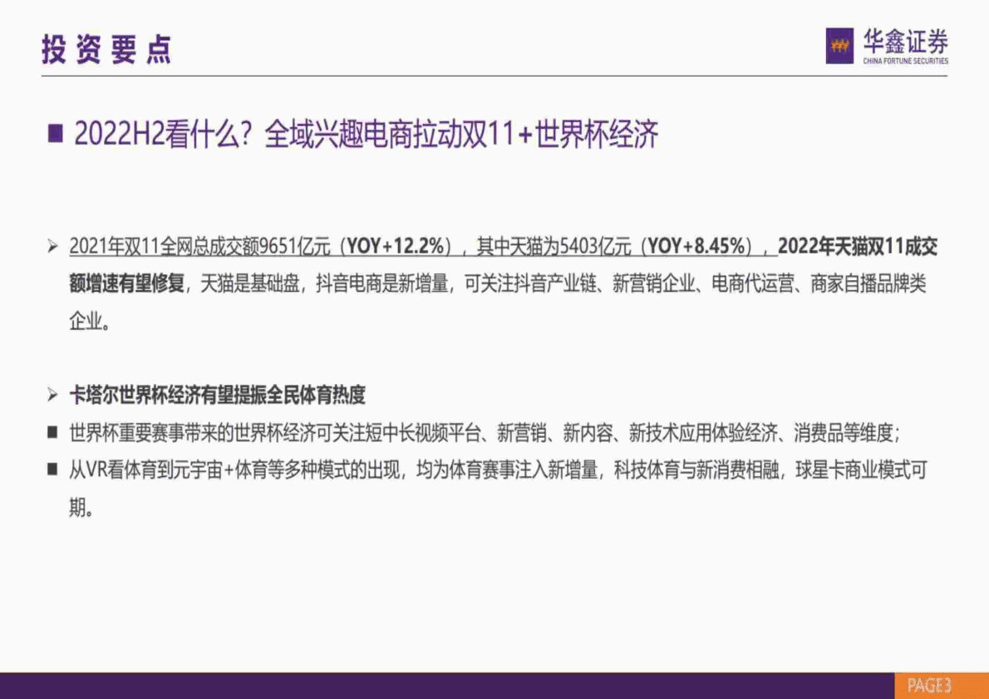Click the PAGE3 footer label

click(932, 687)
